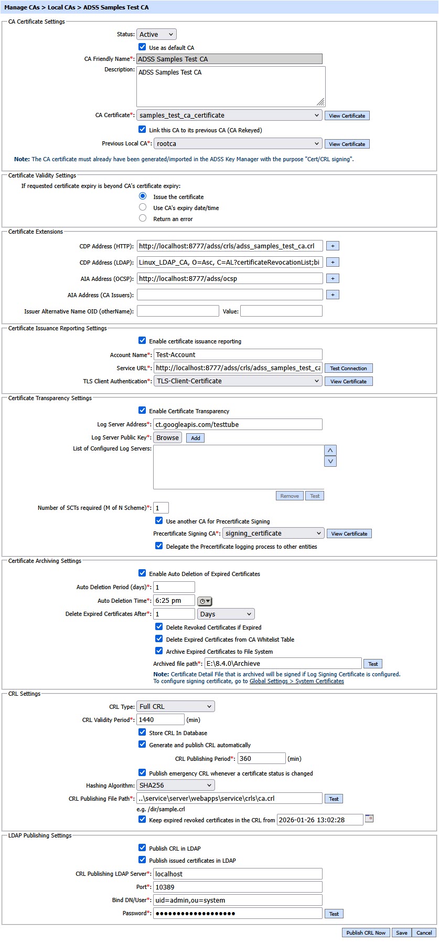This screenshot has height=942, width=439.
Task: Move log server up with up arrow
Action: (x=330, y=451)
